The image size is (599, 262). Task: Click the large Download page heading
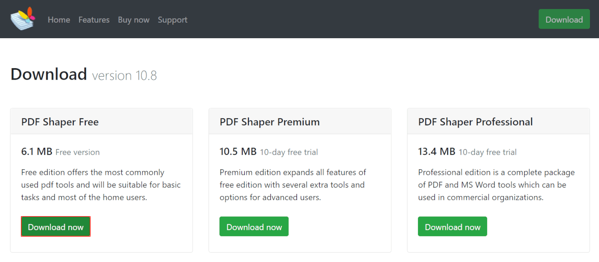point(49,74)
